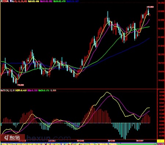Select the MA5 yellow legend label
This screenshot has height=145, width=165.
[34, 1]
